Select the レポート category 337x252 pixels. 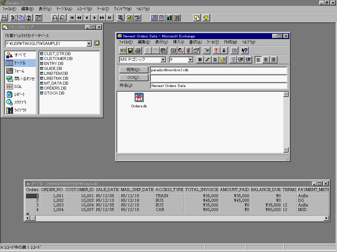20,94
